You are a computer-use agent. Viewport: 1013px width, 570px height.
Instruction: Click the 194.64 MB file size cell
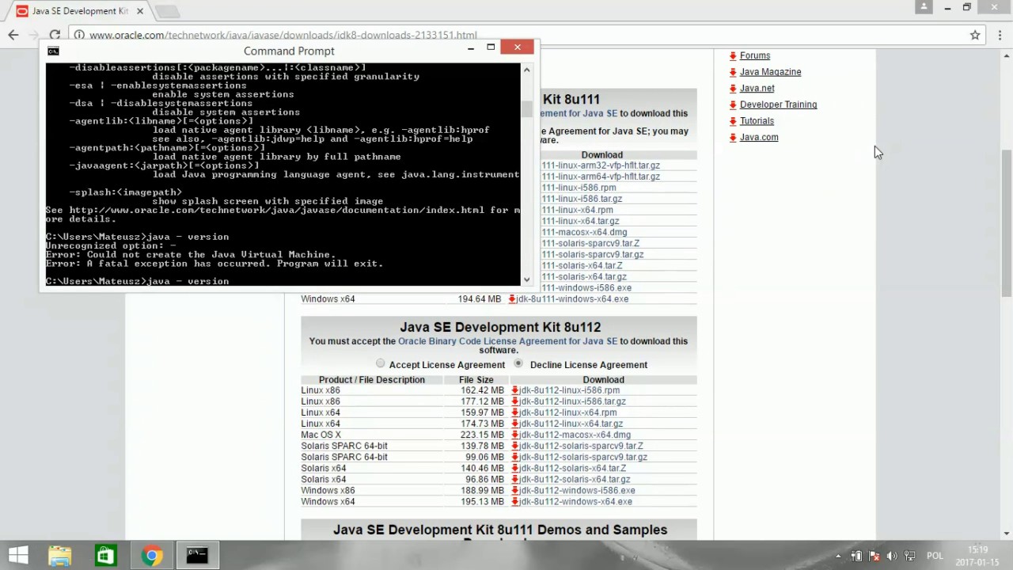click(479, 299)
